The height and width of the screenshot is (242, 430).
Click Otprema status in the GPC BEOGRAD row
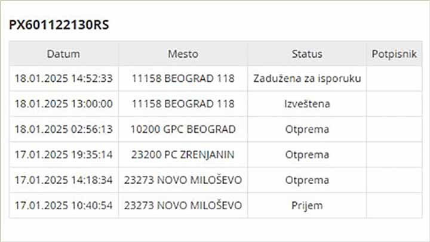coord(307,129)
